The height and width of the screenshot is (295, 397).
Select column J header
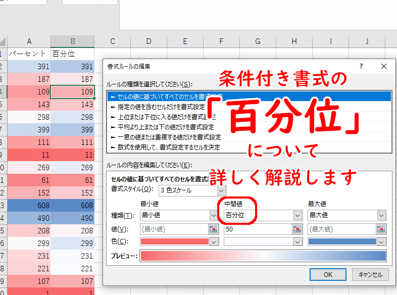pos(367,41)
